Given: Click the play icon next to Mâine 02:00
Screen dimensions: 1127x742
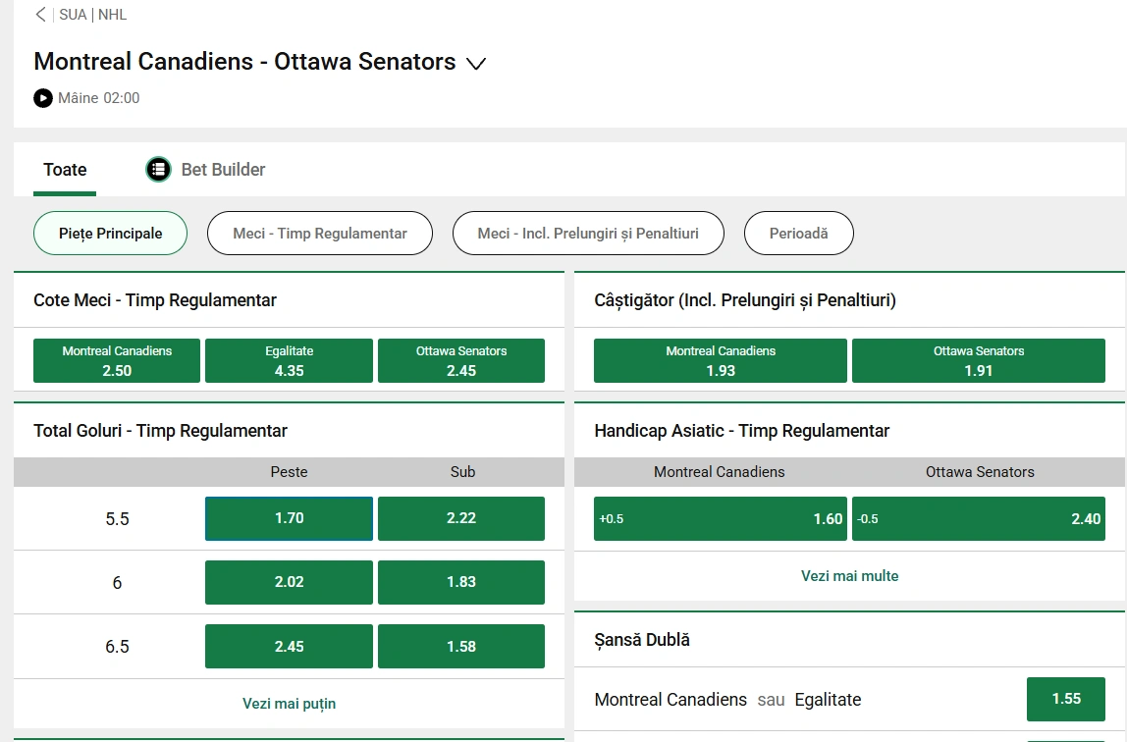Looking at the screenshot, I should 42,97.
